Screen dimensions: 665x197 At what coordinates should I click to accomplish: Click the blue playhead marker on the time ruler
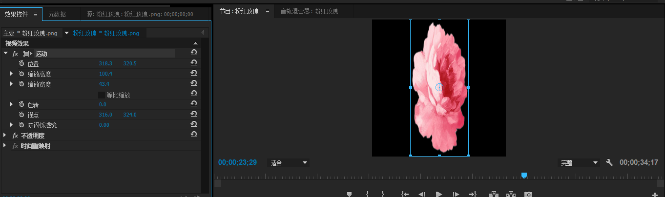coord(524,175)
